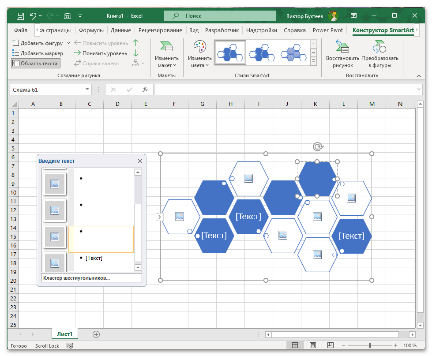Click Восстановить рисунок
This screenshot has width=432, height=356.
point(342,54)
